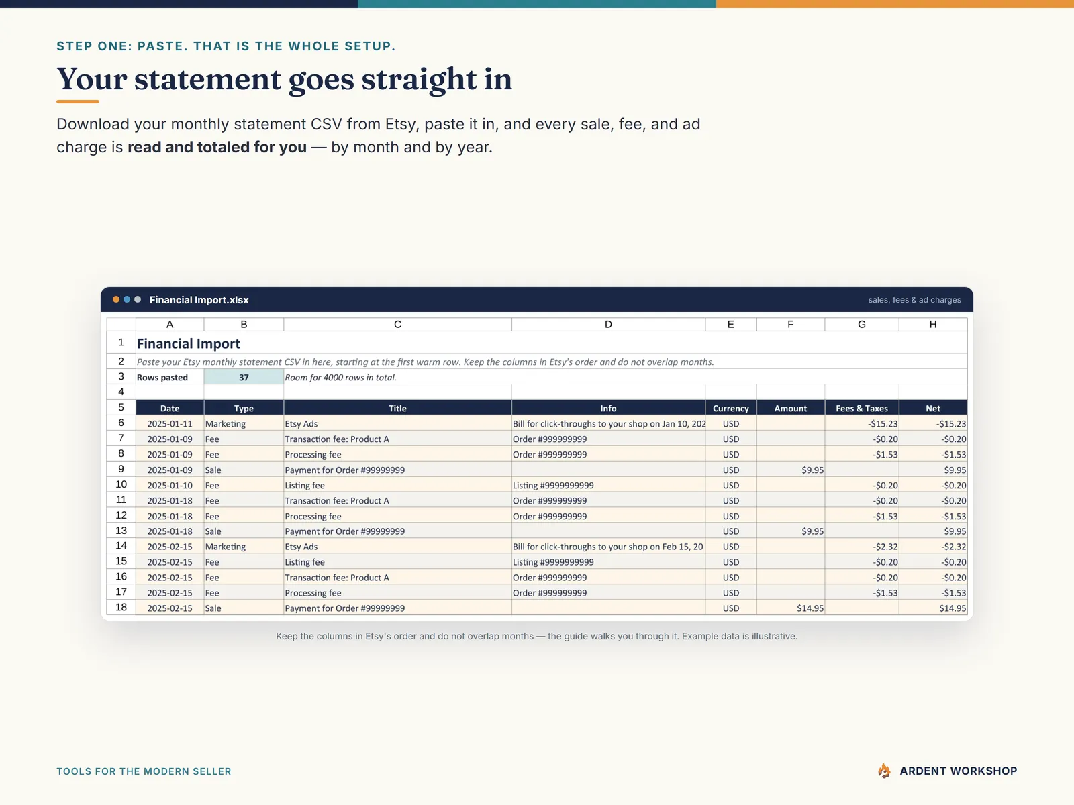Viewport: 1074px width, 805px height.
Task: Click the caption beginning 'Keep the columns in Etsy's order'
Action: click(x=537, y=636)
